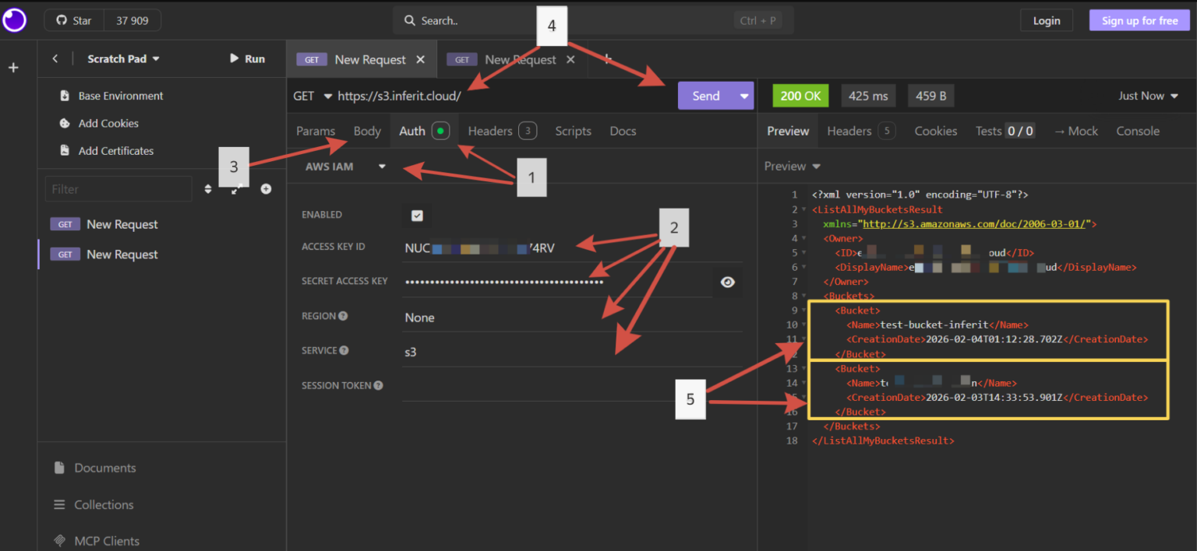1197x551 pixels.
Task: Switch to the Tests response tab
Action: click(x=1005, y=131)
